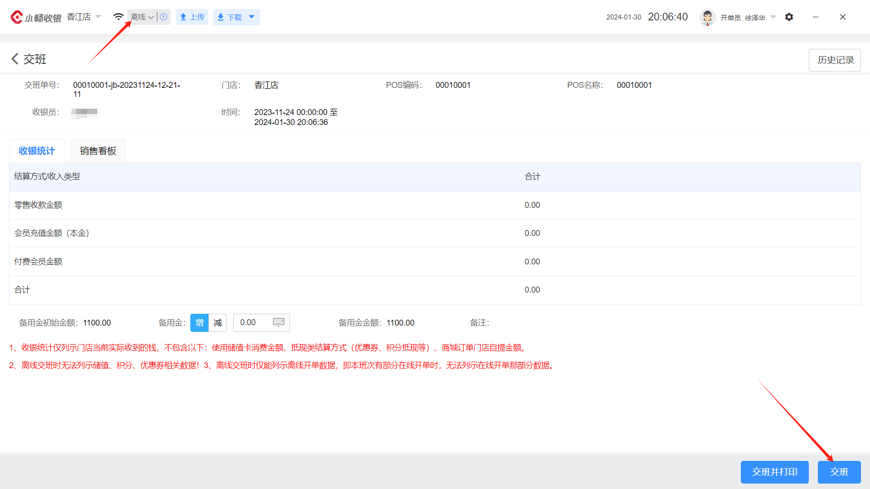Click the Wi-Fi network status icon
Screen dimensions: 870x489
click(x=118, y=17)
